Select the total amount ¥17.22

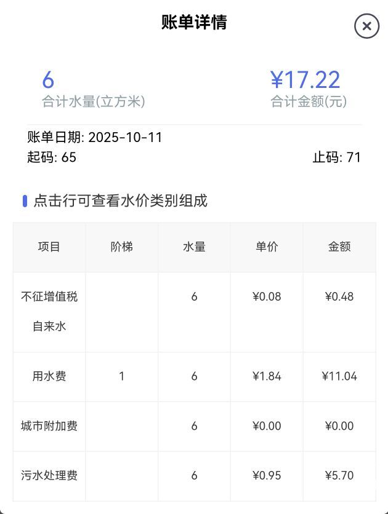[x=305, y=80]
